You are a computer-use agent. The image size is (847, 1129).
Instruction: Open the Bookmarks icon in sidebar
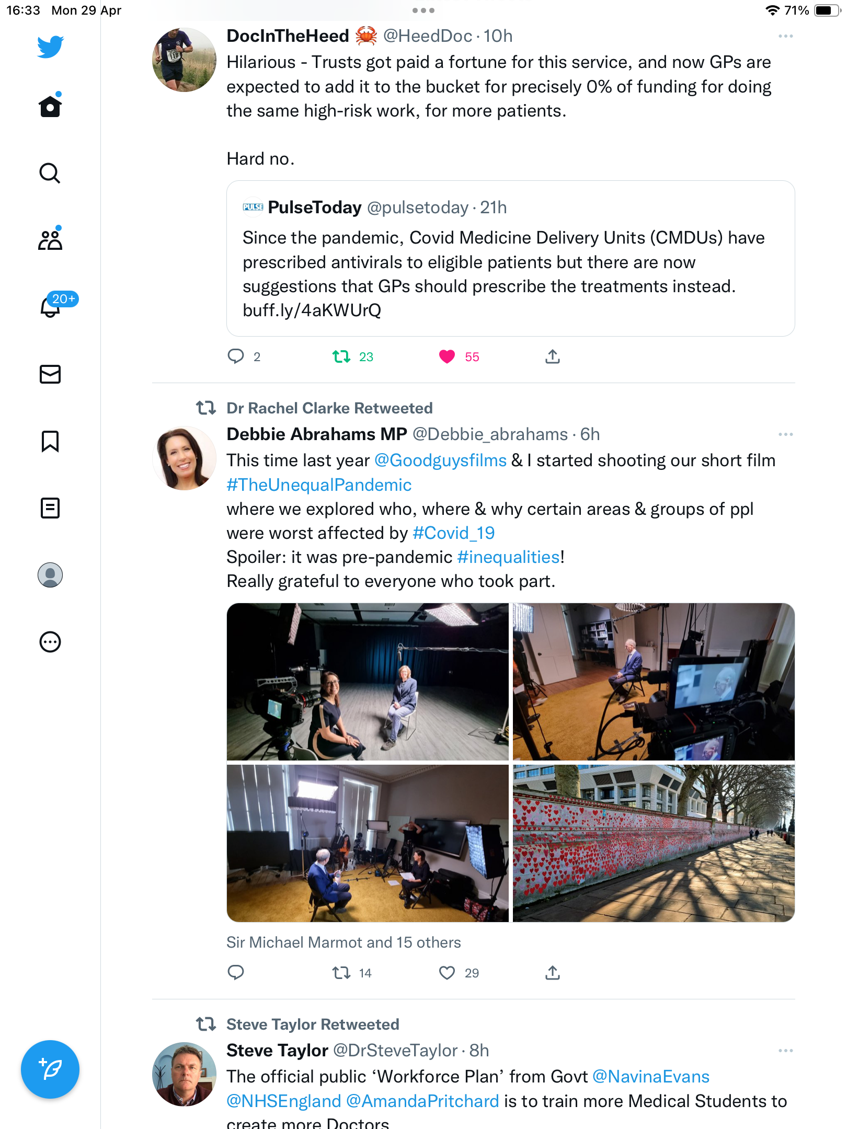pyautogui.click(x=50, y=441)
